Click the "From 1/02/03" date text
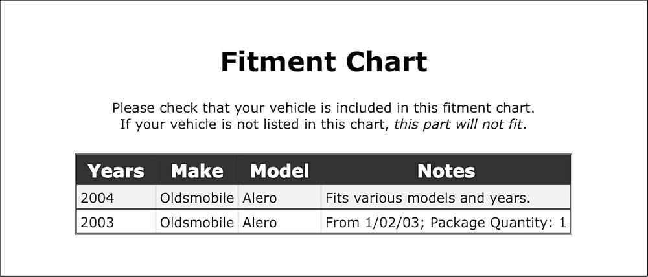The width and height of the screenshot is (648, 277). tap(373, 223)
